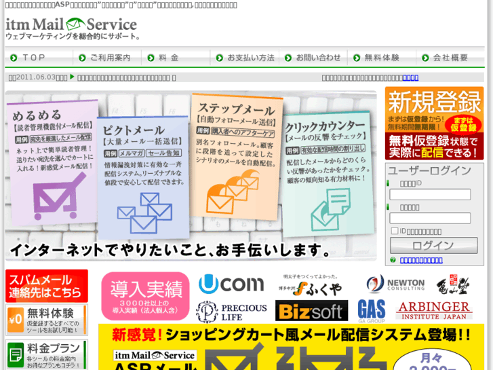Click the Bizsoft logo

click(x=311, y=310)
